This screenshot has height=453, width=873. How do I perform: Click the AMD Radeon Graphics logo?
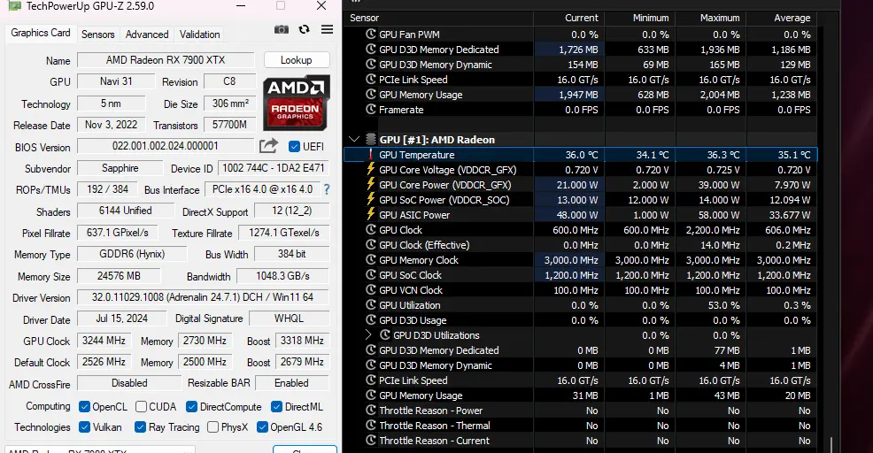(297, 103)
